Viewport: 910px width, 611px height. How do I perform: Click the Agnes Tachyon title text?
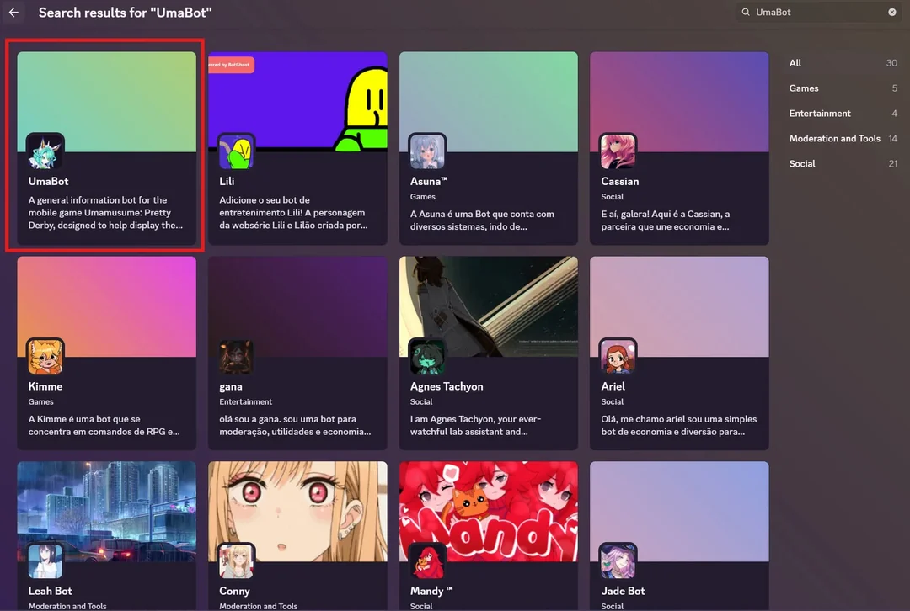[x=447, y=386]
